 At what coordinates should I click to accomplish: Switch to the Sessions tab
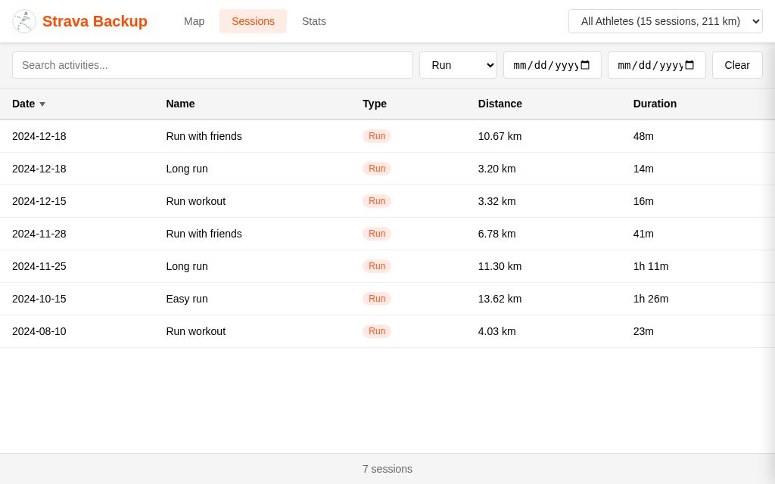point(253,21)
